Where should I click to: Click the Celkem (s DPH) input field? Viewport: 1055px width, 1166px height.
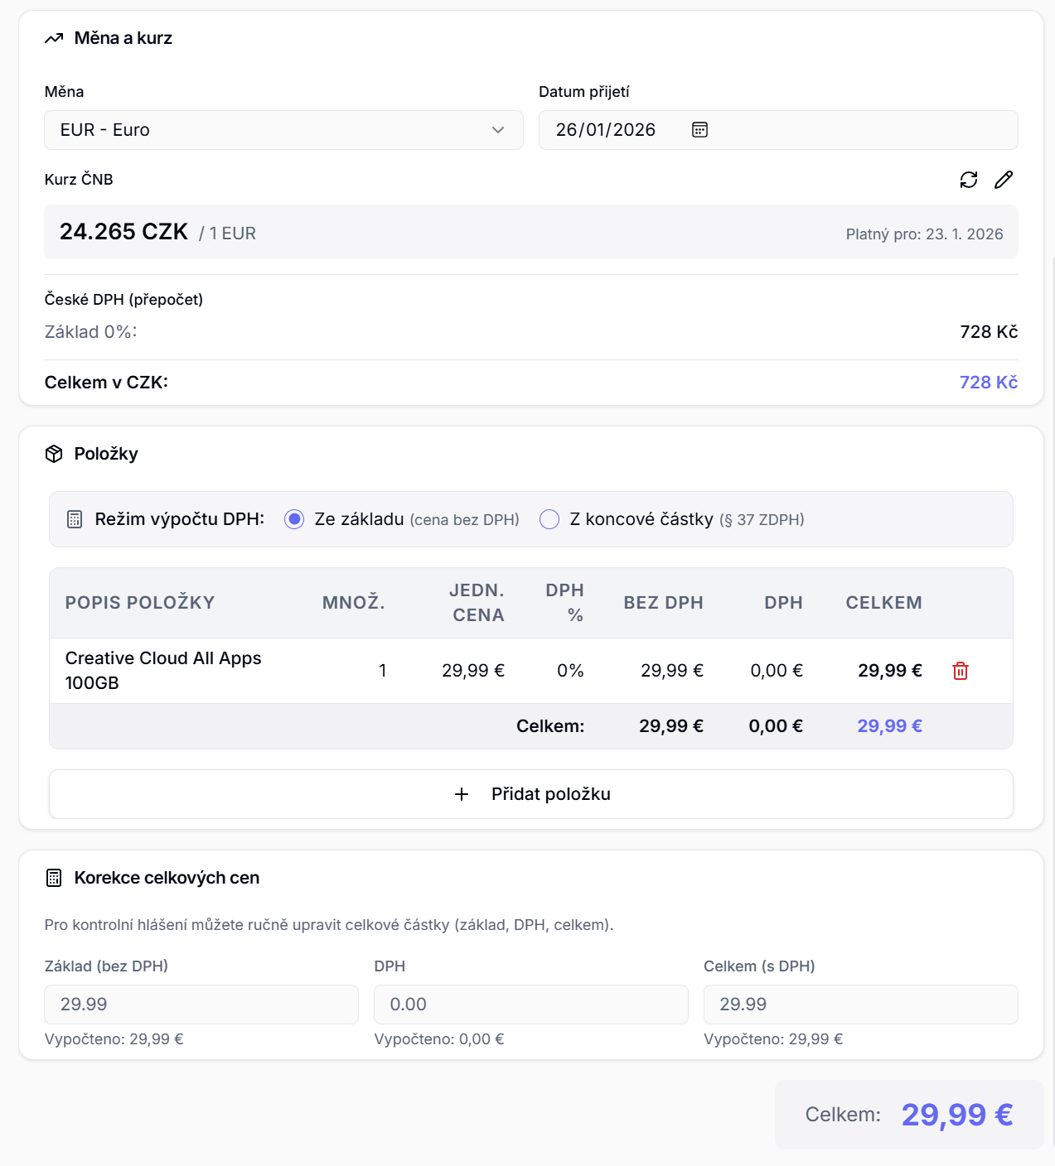(859, 1005)
